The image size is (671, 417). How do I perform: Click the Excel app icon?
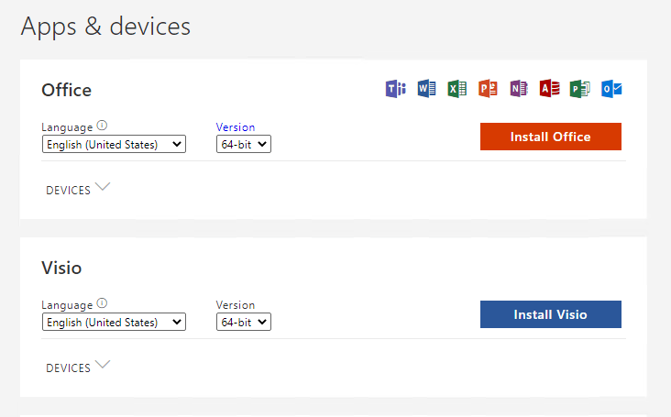point(457,89)
